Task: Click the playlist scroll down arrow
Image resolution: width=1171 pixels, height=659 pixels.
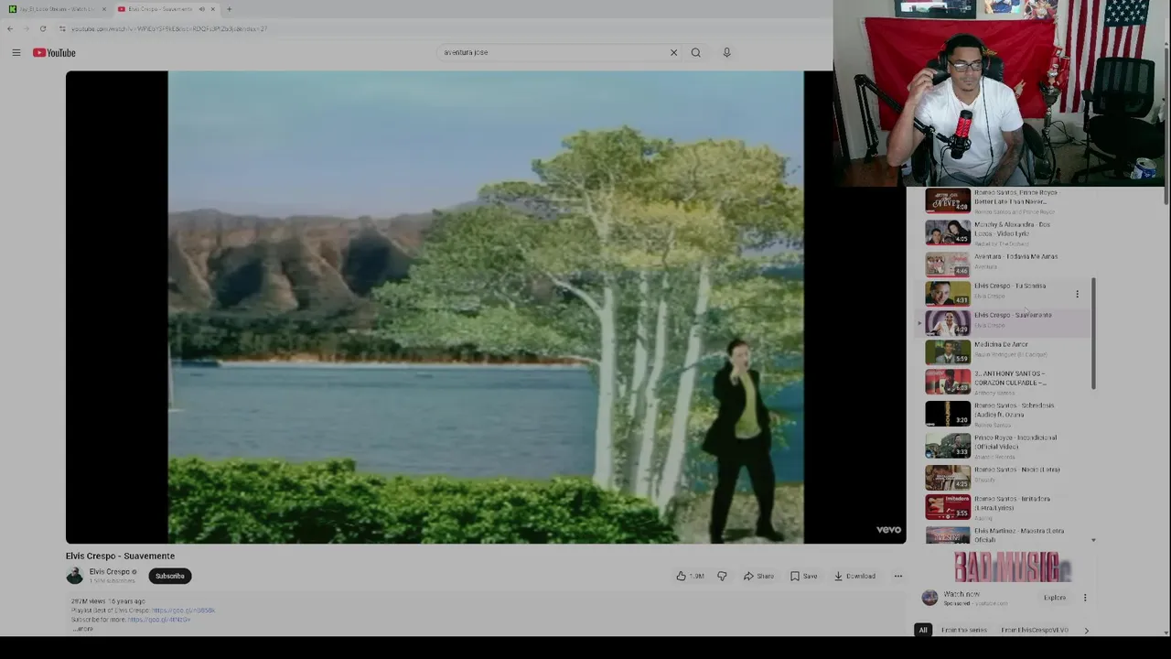Action: coord(1093,540)
